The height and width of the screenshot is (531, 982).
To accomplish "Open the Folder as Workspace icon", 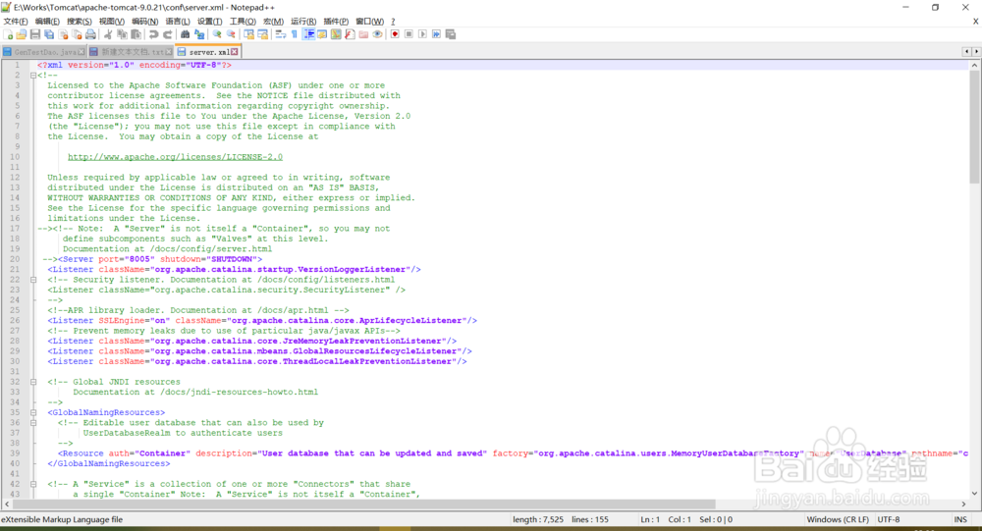I will click(363, 34).
